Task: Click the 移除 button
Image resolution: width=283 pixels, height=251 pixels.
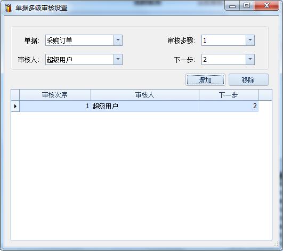Action: 248,80
